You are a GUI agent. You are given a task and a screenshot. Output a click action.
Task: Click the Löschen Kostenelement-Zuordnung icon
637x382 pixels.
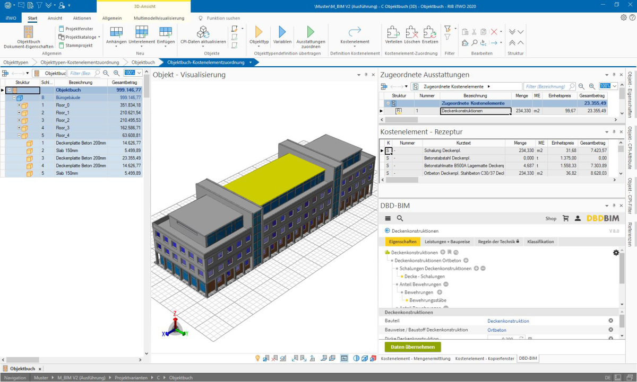tap(411, 33)
